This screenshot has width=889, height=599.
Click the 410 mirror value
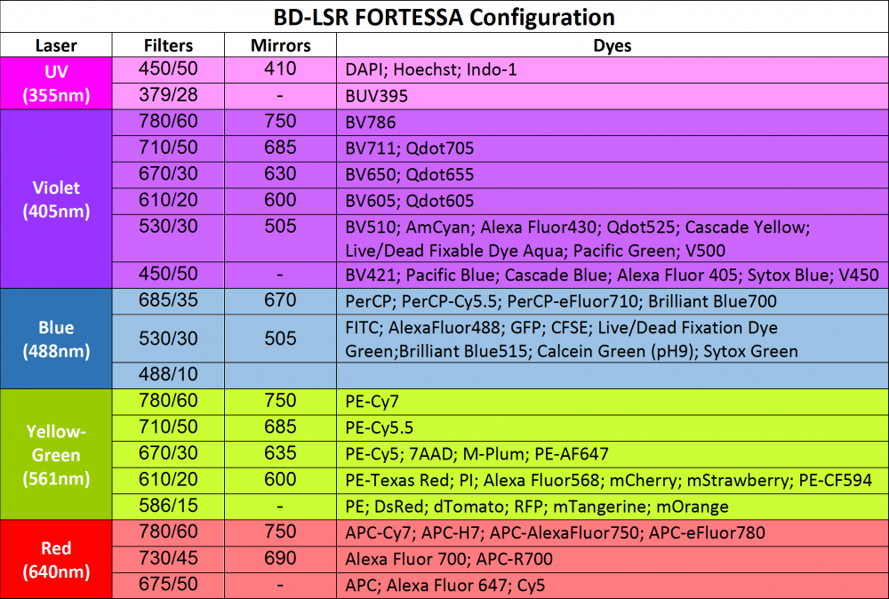281,69
